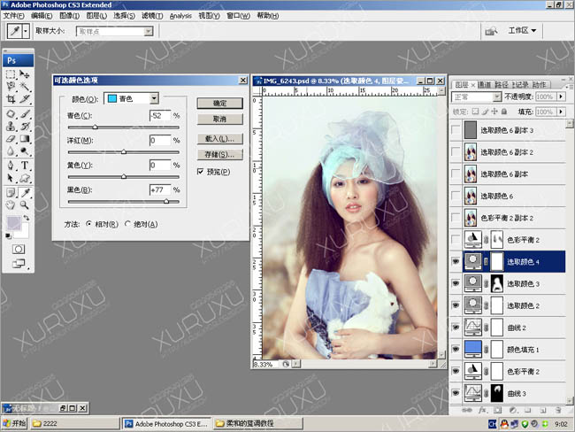Select the 绝对 (Absolute) method radio button
The width and height of the screenshot is (575, 432).
(x=127, y=224)
